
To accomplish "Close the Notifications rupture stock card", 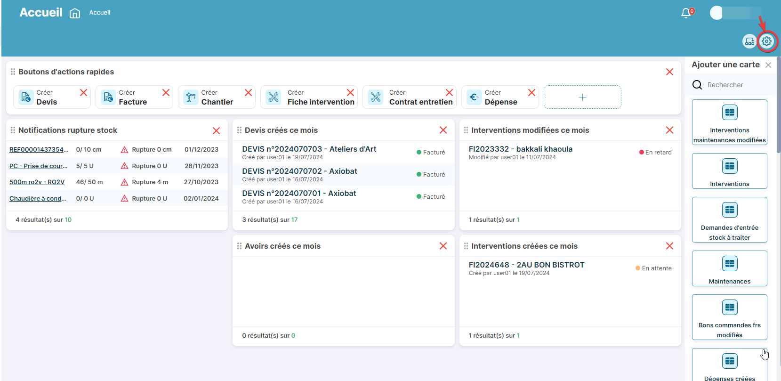I will point(216,130).
